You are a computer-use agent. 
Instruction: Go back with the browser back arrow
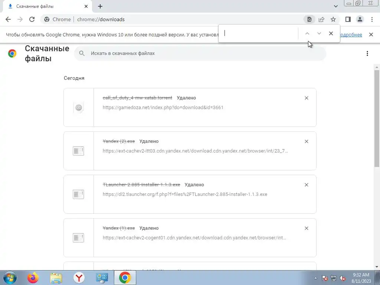tap(8, 19)
